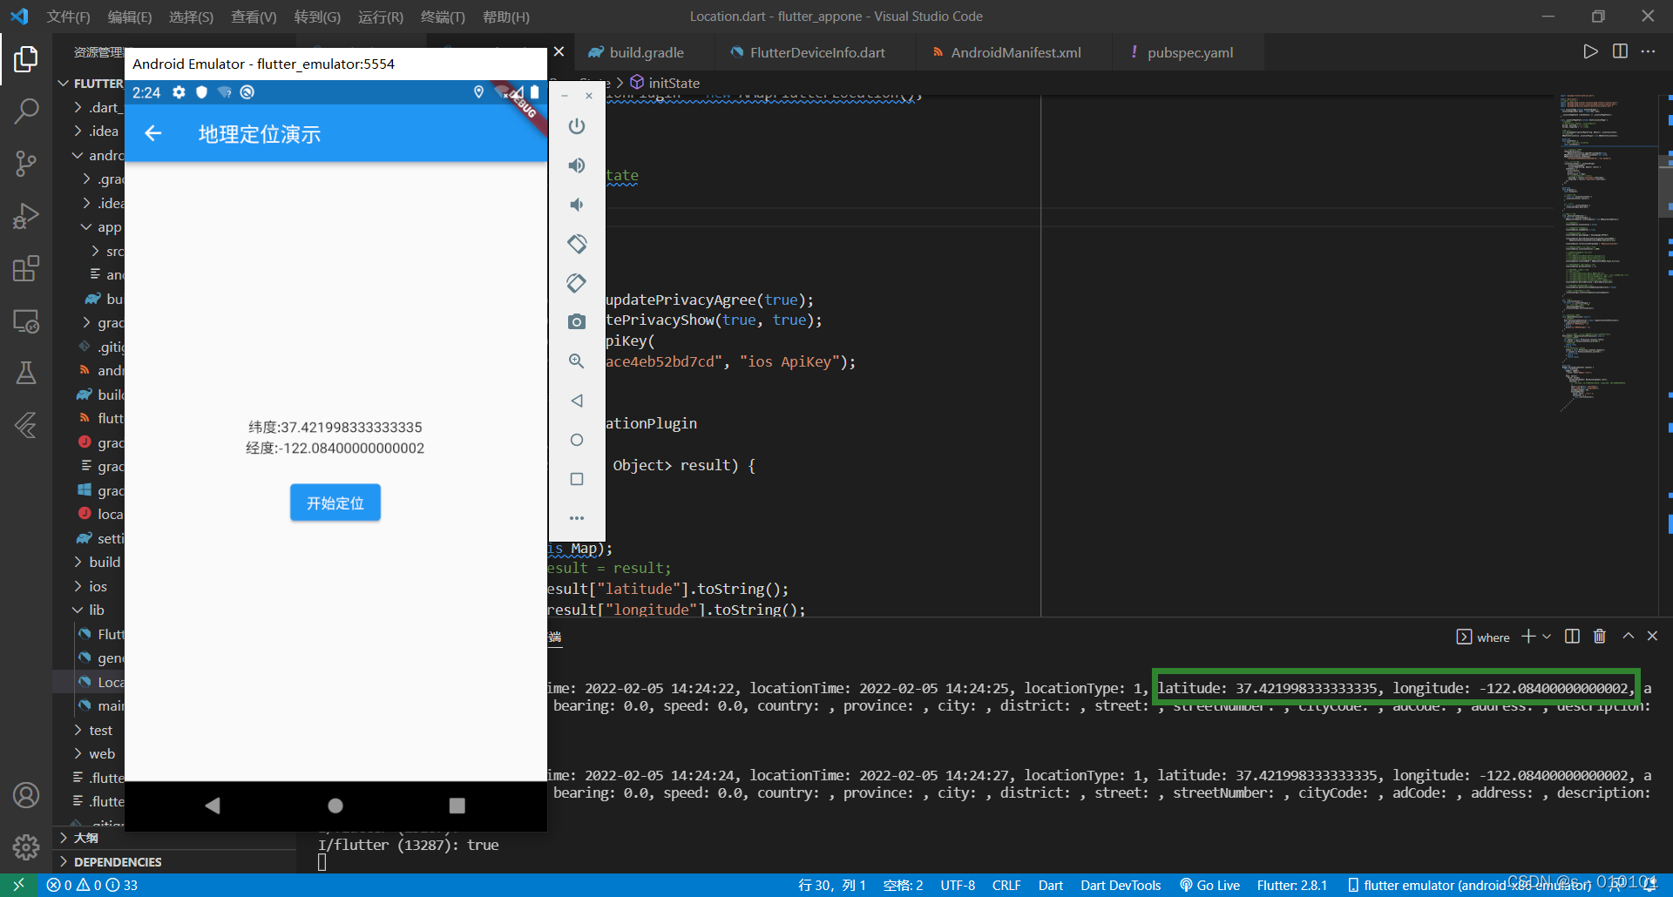Image resolution: width=1673 pixels, height=897 pixels.
Task: Rotate the emulator screen counterclockwise
Action: 578,244
